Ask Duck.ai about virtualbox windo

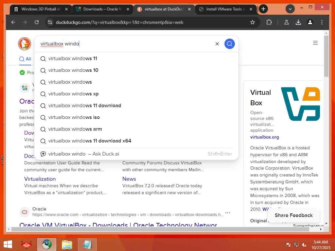click(136, 154)
